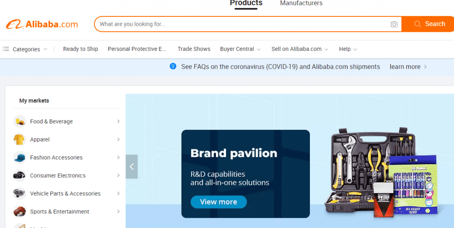Open the Help dropdown menu
The width and height of the screenshot is (454, 228).
click(x=348, y=49)
